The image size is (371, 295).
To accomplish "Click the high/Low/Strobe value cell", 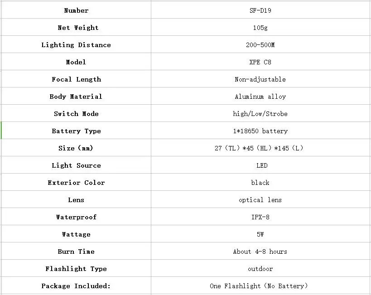I will click(x=260, y=114).
